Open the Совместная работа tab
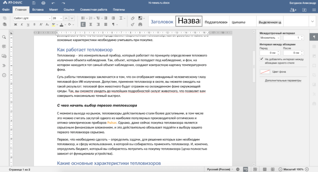Screen dimensions: 318x172 94,9
